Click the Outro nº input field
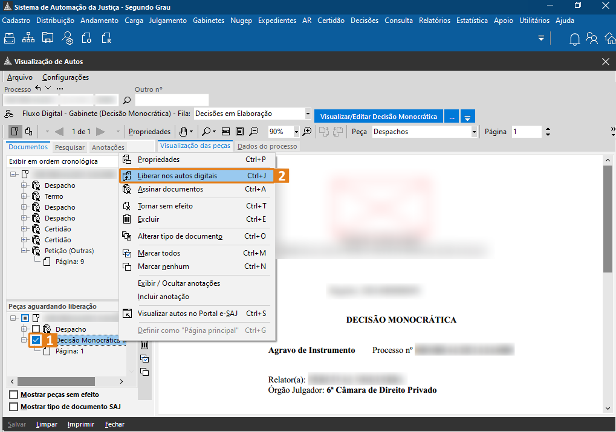 [x=172, y=100]
